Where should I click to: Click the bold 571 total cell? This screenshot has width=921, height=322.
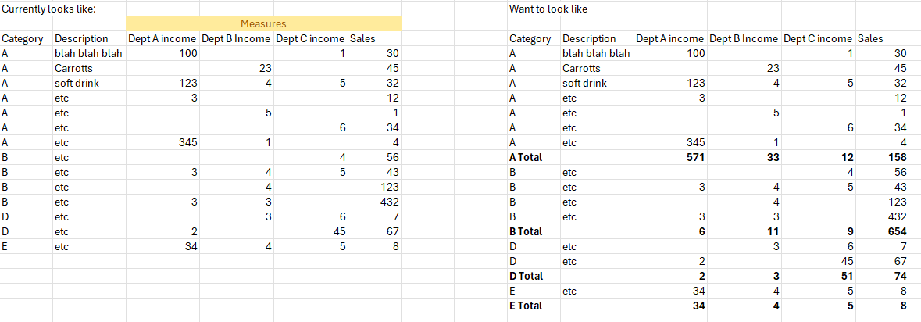click(x=692, y=157)
